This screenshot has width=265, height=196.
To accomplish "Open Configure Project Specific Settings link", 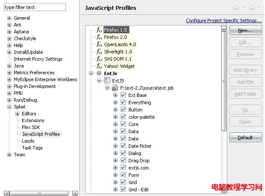I will pyautogui.click(x=224, y=20).
